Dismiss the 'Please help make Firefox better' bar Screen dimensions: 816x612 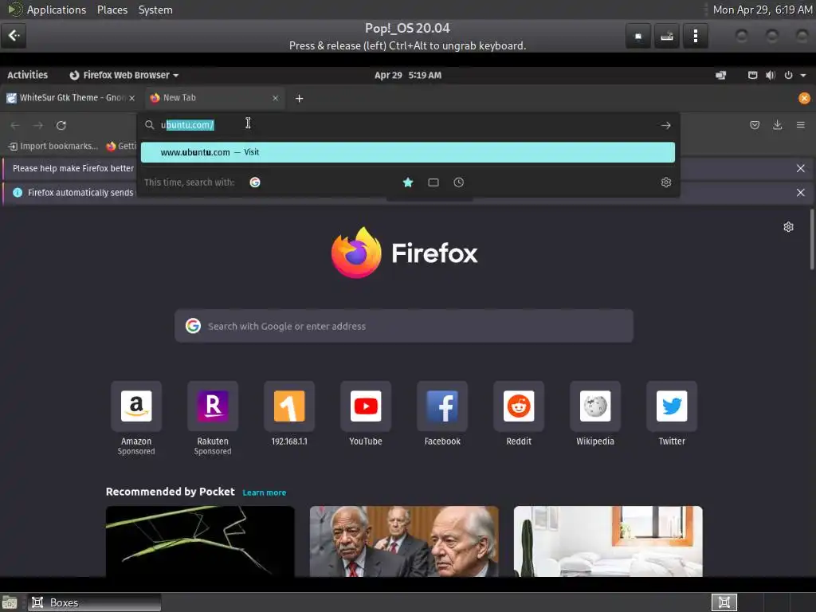coord(800,168)
